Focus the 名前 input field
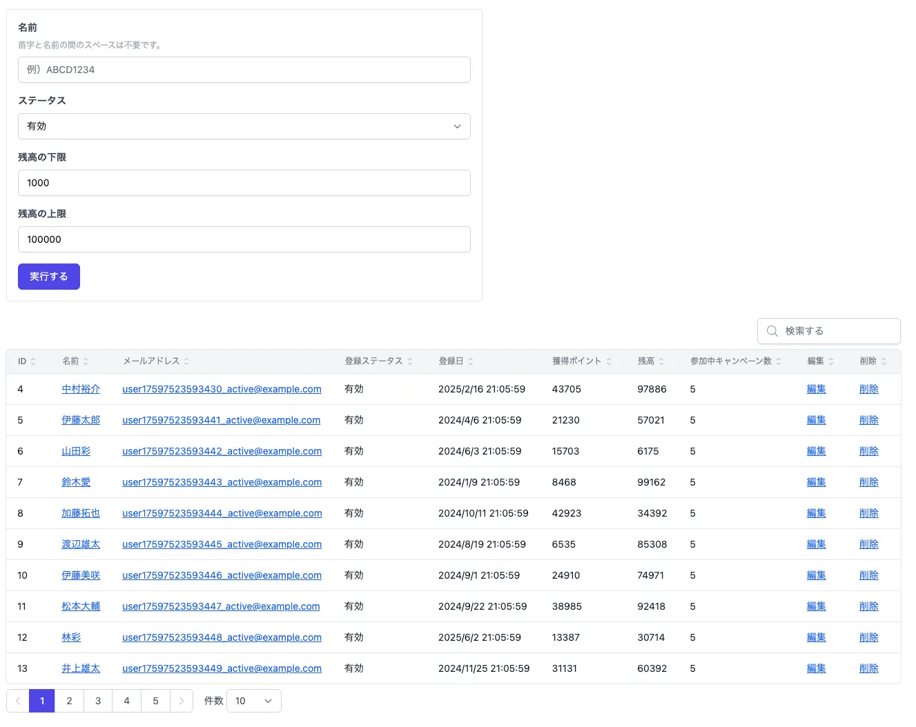This screenshot has height=727, width=916. coord(244,70)
